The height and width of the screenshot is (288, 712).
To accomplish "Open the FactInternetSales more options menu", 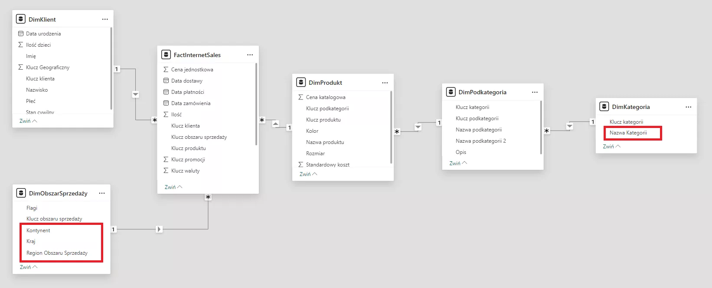I will click(x=250, y=55).
